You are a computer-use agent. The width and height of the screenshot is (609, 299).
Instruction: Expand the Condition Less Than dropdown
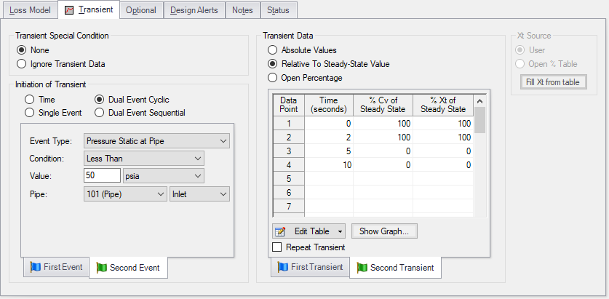pos(144,159)
